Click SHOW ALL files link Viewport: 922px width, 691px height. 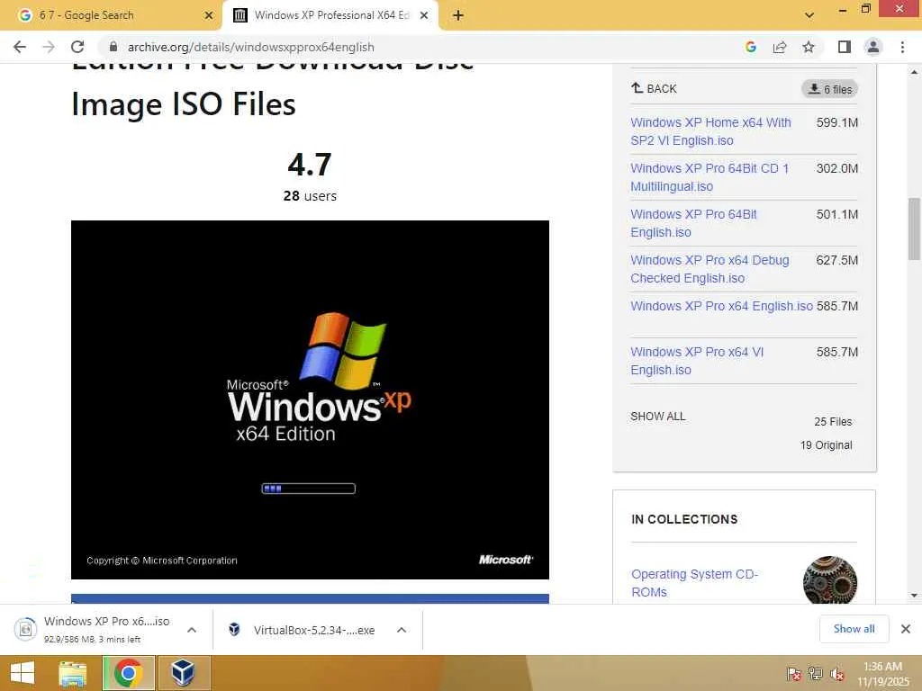click(x=658, y=416)
